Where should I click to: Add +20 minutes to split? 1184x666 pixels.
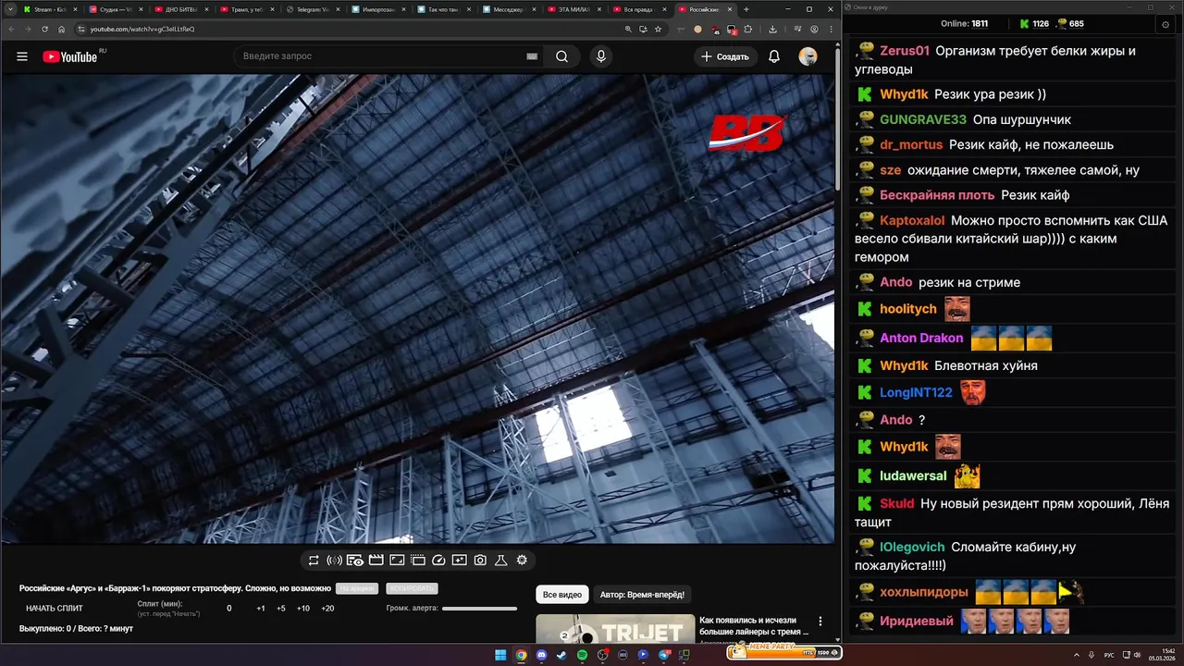[327, 609]
